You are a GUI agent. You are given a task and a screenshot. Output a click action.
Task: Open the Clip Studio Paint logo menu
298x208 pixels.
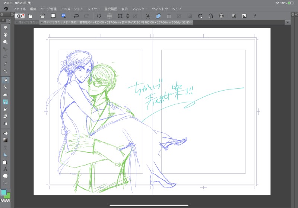point(6,9)
